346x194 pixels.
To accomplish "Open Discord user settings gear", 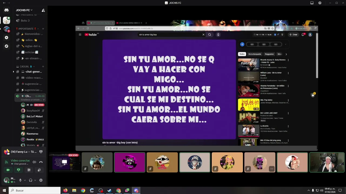I will tap(41, 180).
